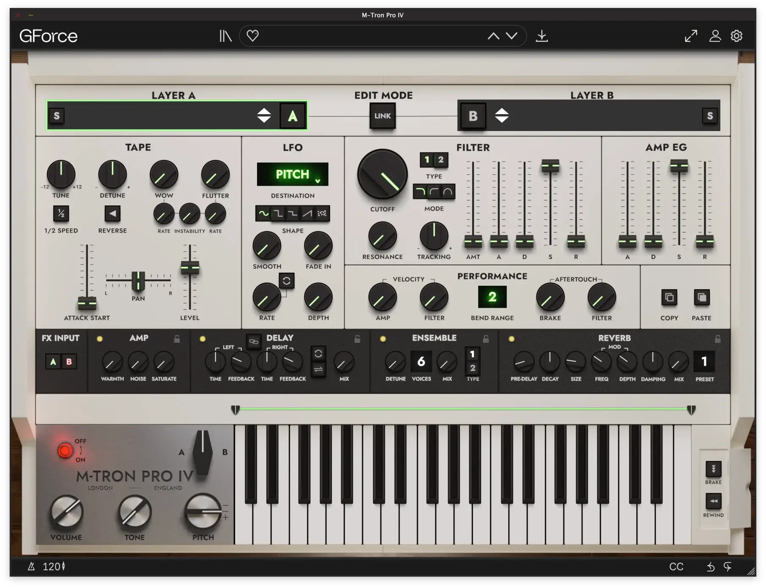Save patch with the download arrow icon
The height and width of the screenshot is (588, 766).
pyautogui.click(x=542, y=36)
